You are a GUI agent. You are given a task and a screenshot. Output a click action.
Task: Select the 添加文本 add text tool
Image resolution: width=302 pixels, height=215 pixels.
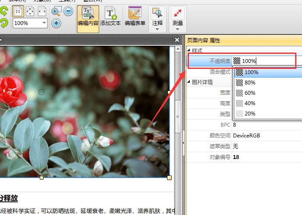click(x=110, y=16)
